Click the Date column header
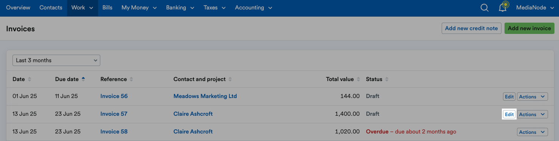This screenshot has height=141, width=559. (19, 79)
